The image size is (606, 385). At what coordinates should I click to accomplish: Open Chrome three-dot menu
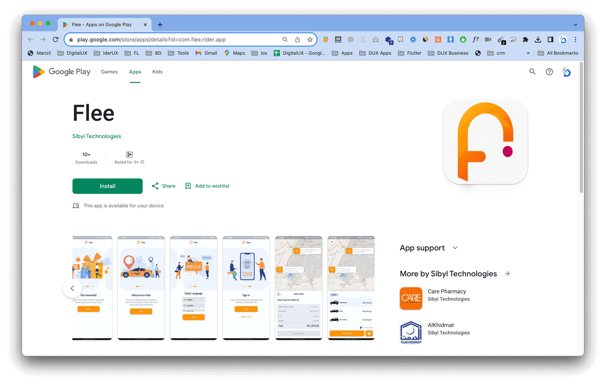(x=575, y=39)
